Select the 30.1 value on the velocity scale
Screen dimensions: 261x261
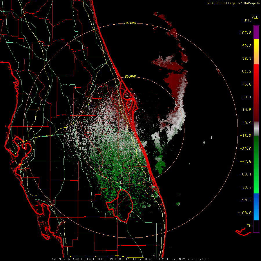pyautogui.click(x=247, y=97)
